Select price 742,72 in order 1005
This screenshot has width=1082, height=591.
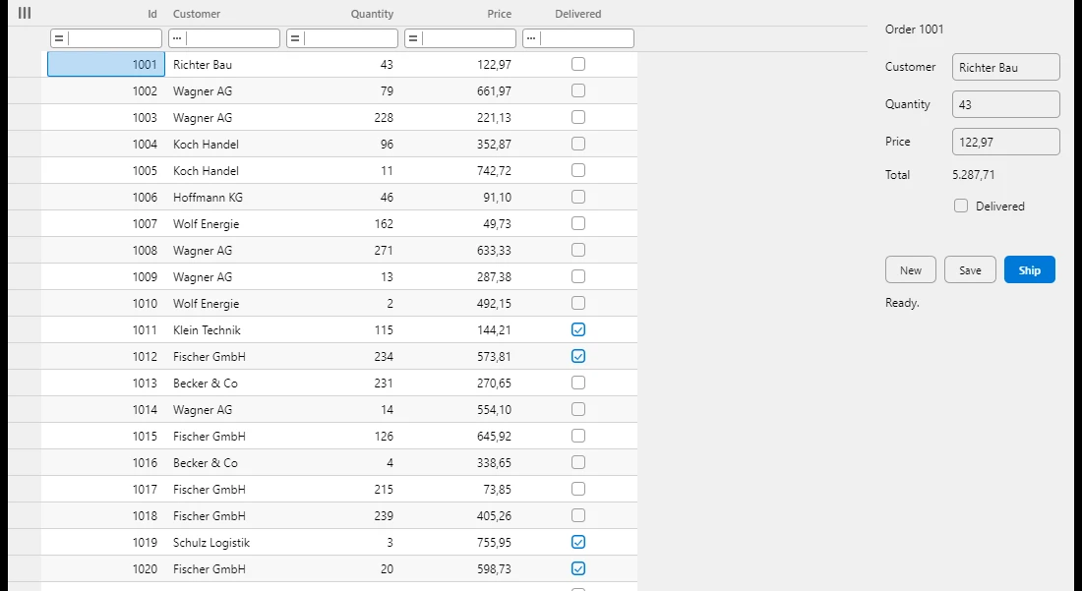point(460,170)
